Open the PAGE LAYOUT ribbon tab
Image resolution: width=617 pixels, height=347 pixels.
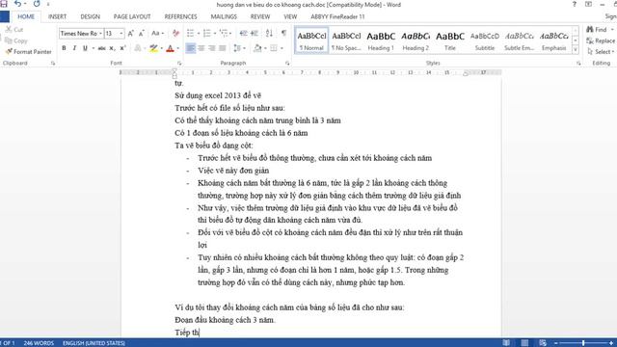point(132,16)
